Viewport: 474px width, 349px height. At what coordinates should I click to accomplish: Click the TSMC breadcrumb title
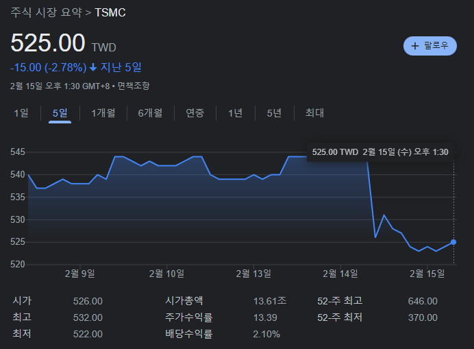[x=110, y=13]
